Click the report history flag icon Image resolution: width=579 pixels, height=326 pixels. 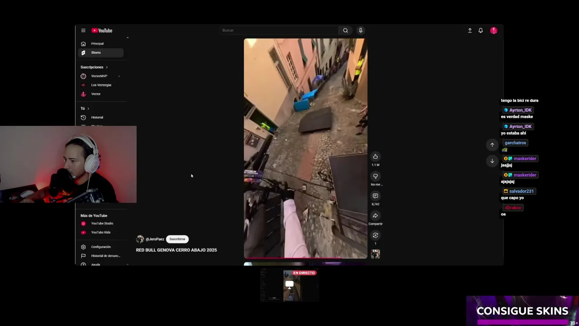click(x=83, y=256)
